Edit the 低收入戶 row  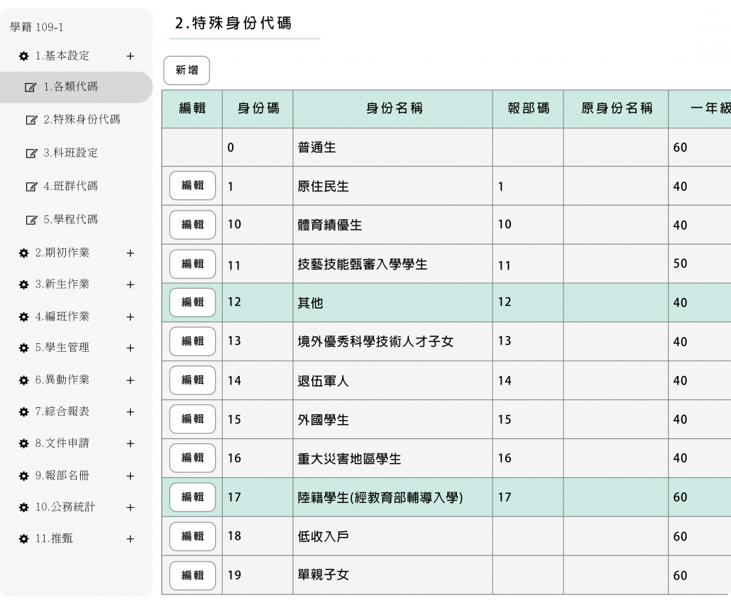[x=192, y=536]
